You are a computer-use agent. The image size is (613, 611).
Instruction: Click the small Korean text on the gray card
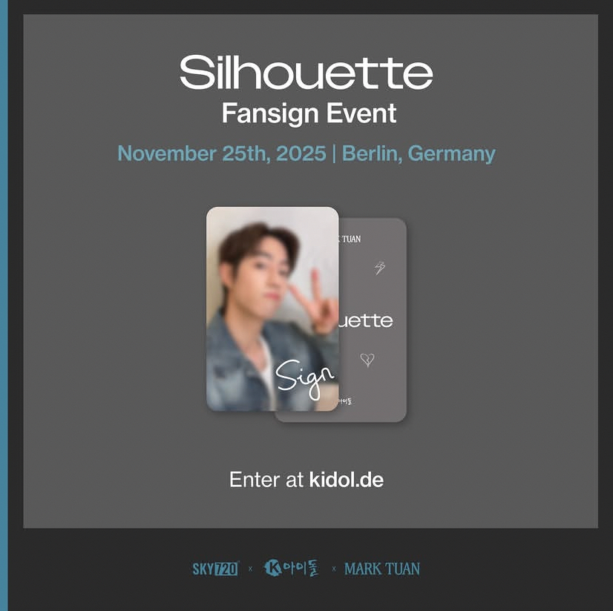[x=344, y=401]
